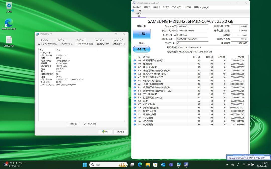Image resolution: width=271 pixels, height=169 pixels.
Task: Click OK in PC情報ビューアー
Action: pos(105,132)
